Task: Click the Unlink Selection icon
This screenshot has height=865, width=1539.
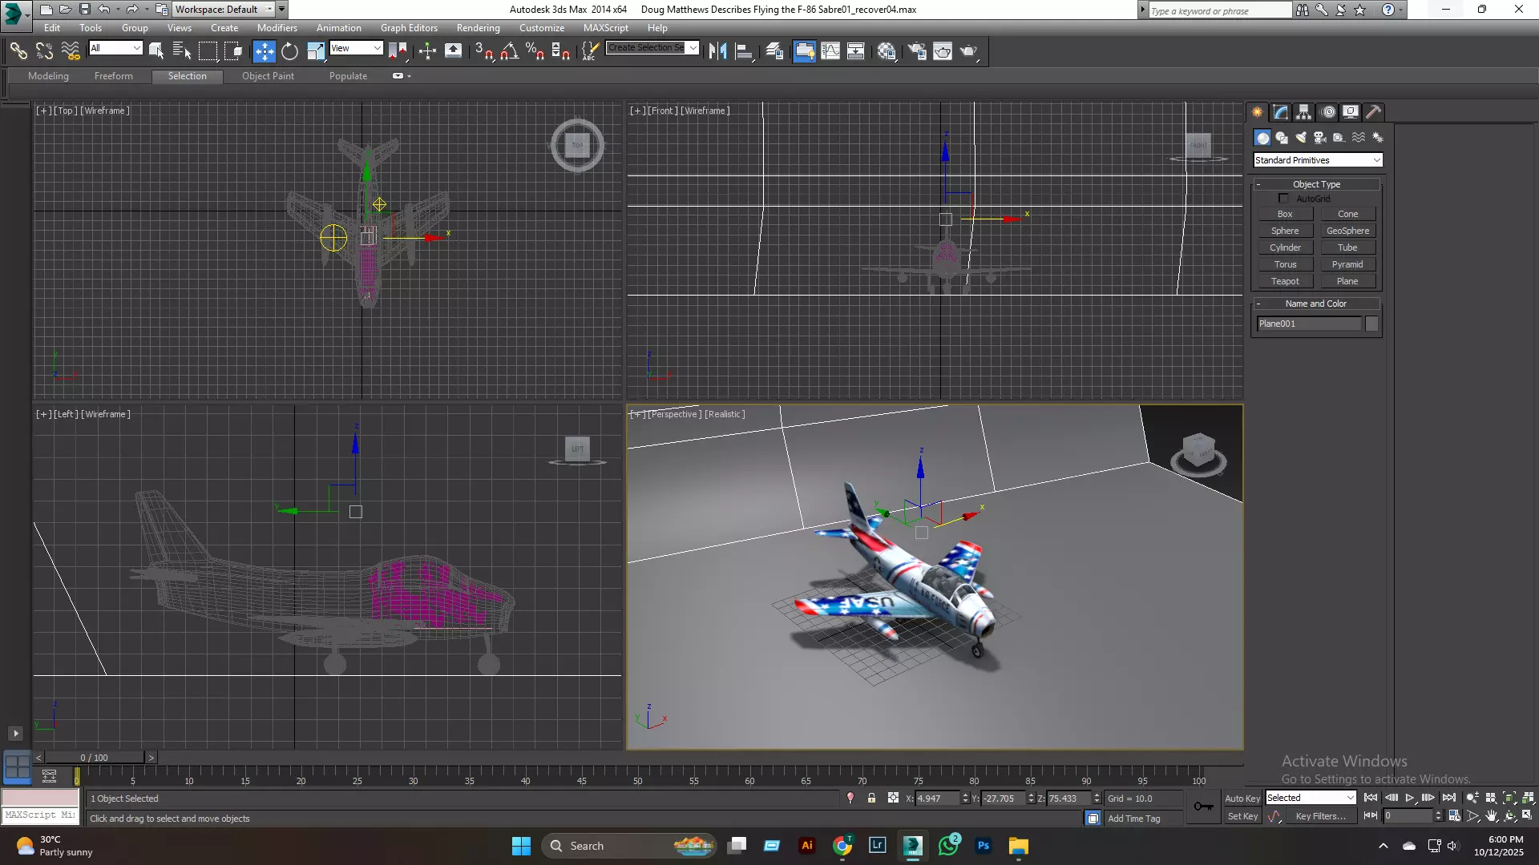Action: pyautogui.click(x=44, y=51)
